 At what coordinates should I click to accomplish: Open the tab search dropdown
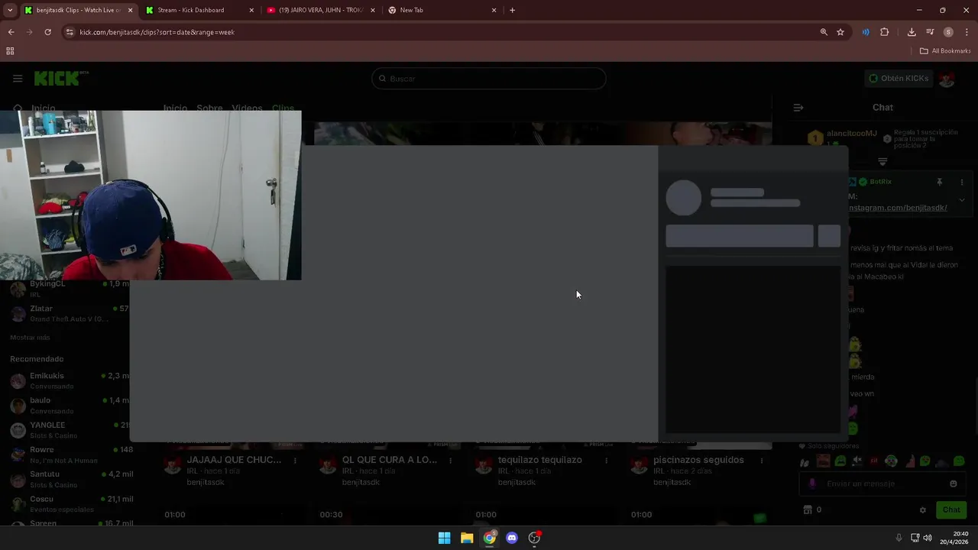point(10,10)
